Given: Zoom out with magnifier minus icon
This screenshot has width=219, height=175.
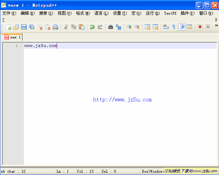Looking at the screenshot, I should pyautogui.click(x=137, y=27).
